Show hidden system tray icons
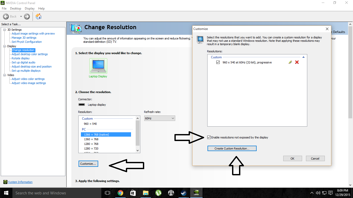 [312, 193]
